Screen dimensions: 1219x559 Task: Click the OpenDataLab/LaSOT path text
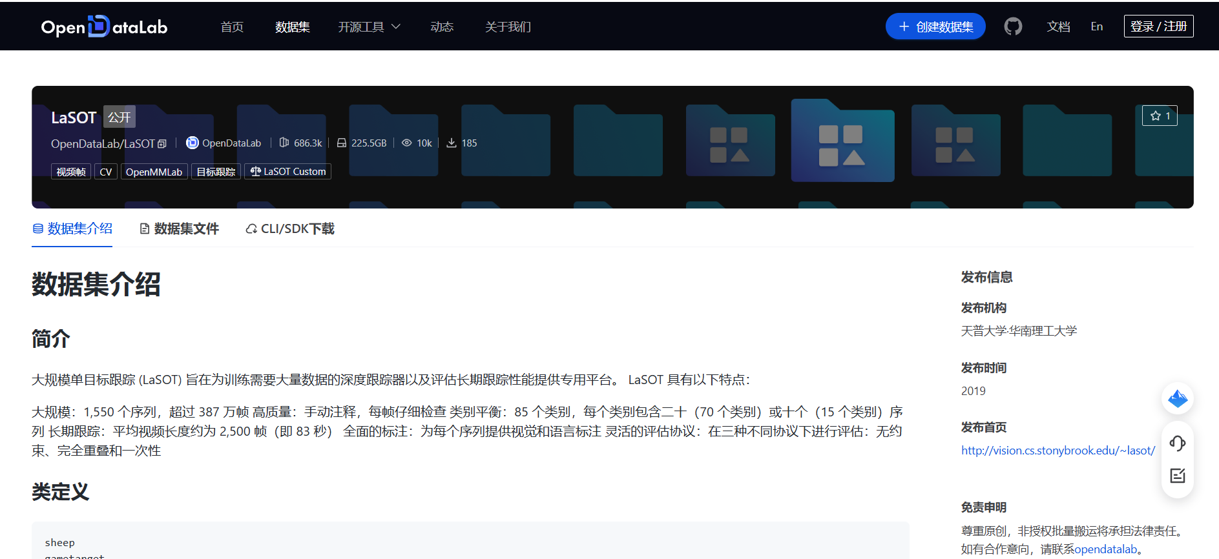[103, 143]
